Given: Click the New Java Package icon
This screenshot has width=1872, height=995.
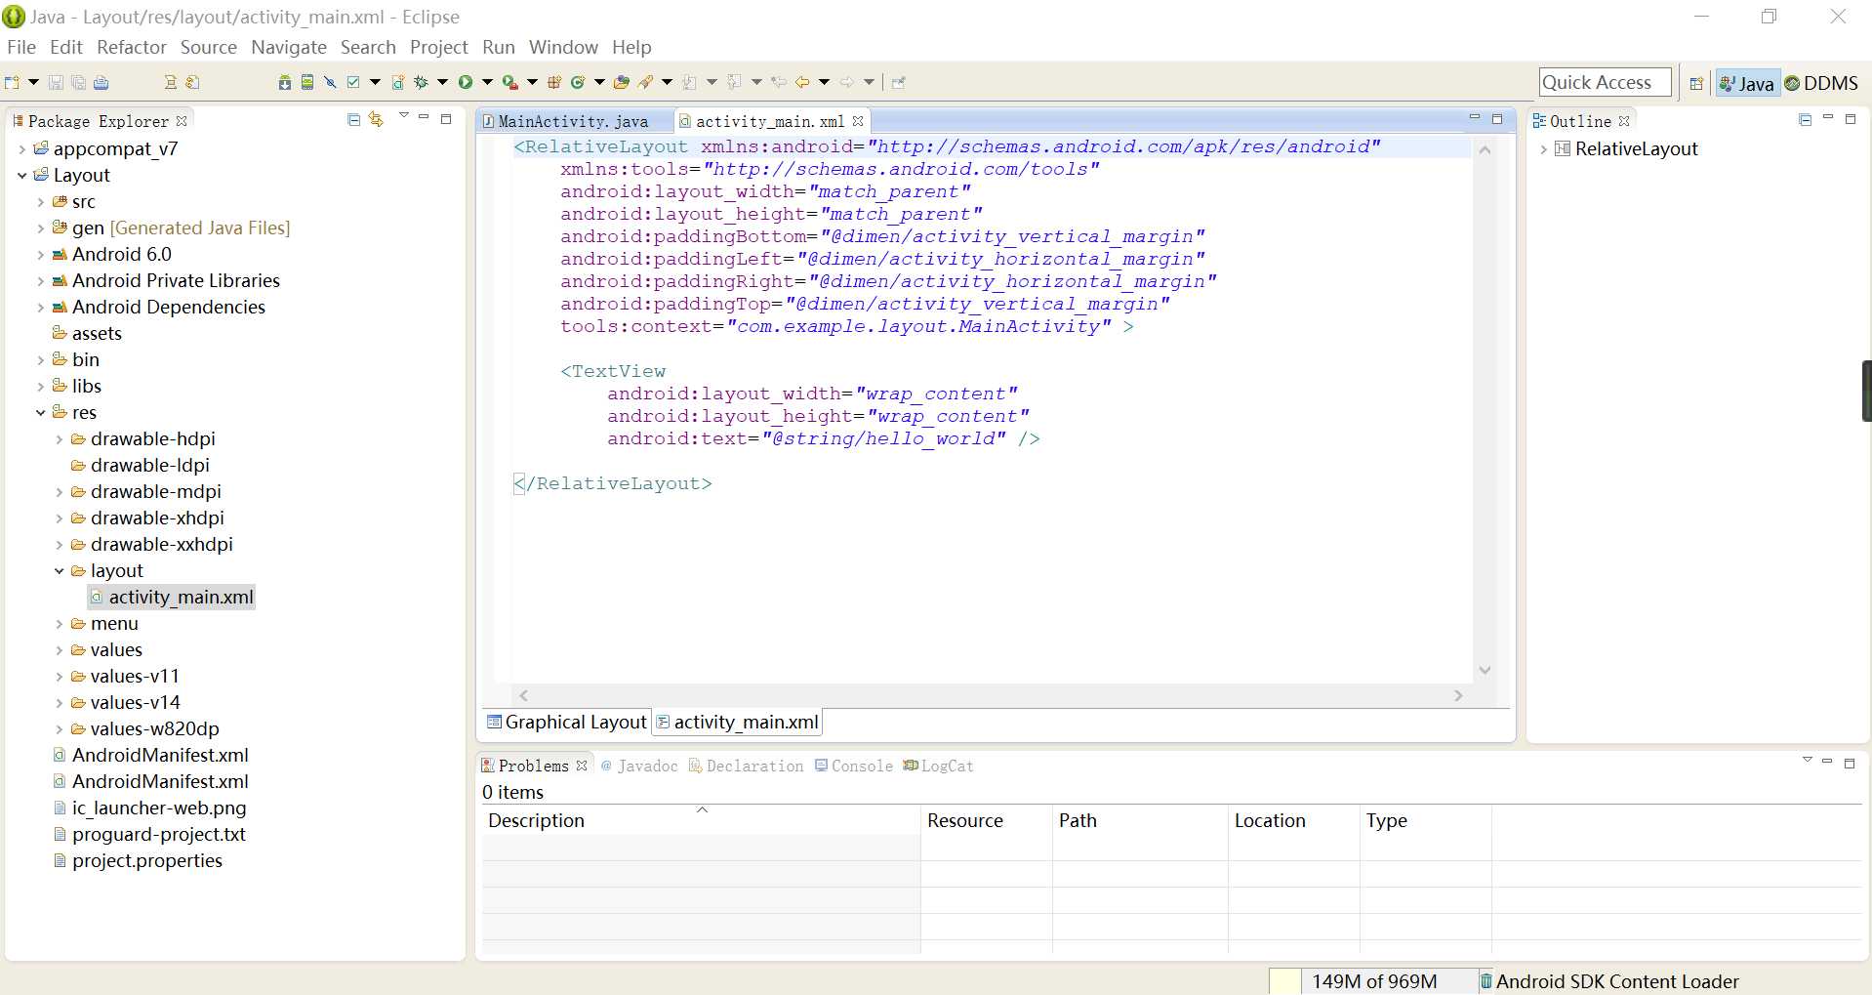Looking at the screenshot, I should [553, 82].
